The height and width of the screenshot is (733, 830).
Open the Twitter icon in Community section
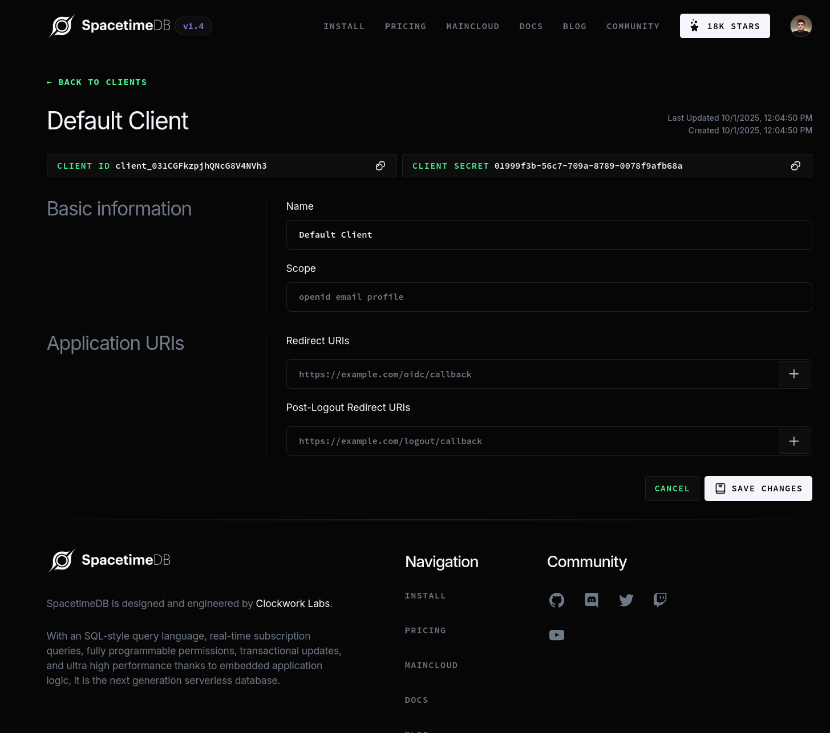[626, 600]
